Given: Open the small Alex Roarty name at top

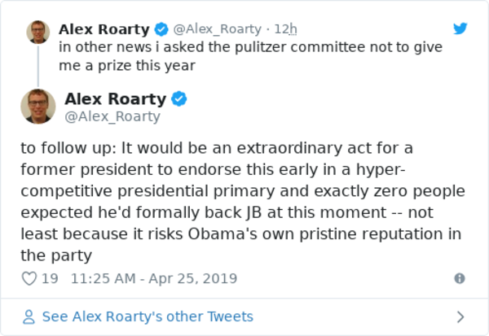Looking at the screenshot, I should click(x=104, y=29).
